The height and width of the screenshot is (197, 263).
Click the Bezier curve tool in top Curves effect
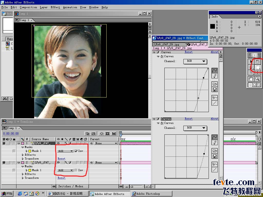click(214, 71)
